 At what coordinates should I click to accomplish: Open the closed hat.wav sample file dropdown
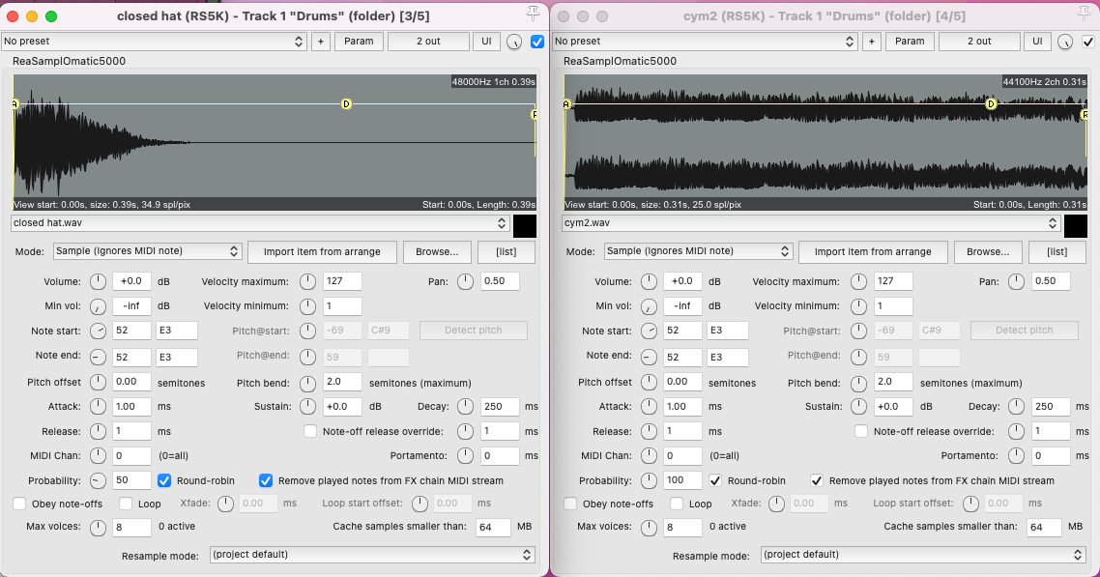pyautogui.click(x=260, y=223)
